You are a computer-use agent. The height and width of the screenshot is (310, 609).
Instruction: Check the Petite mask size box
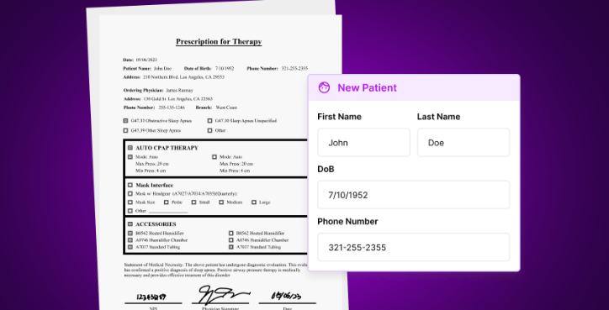click(167, 202)
